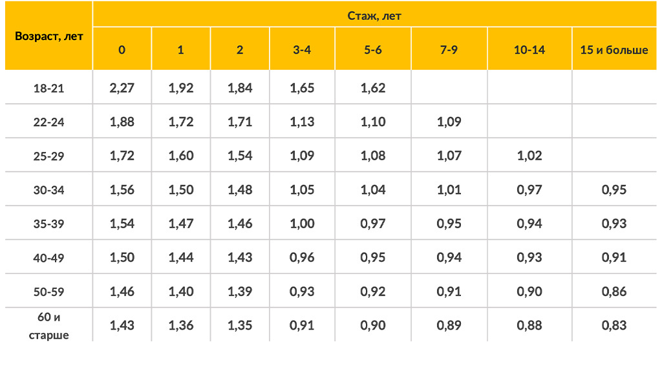Select the "18-21" age row label

click(x=48, y=88)
